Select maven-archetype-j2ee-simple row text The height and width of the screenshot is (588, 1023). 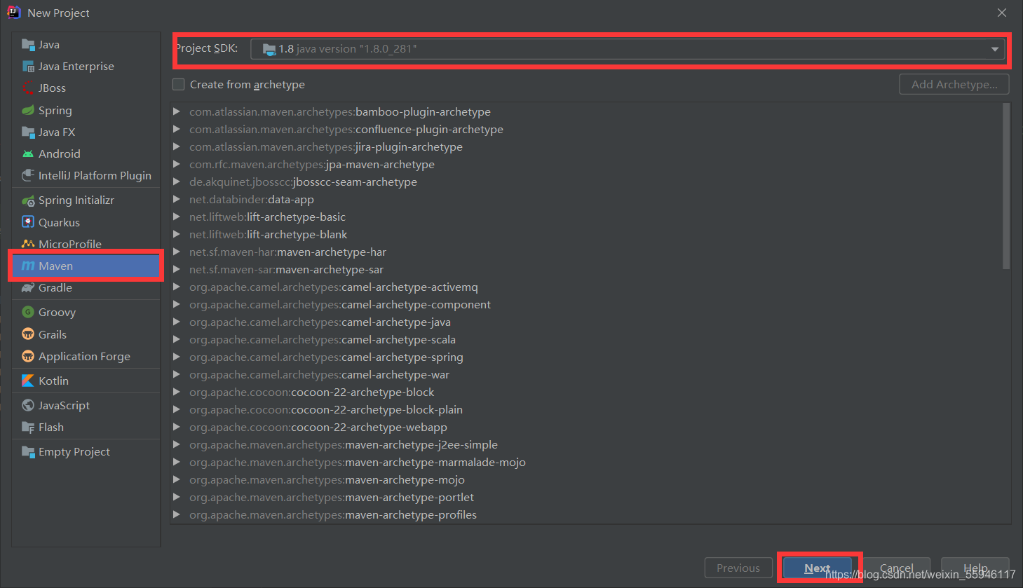click(x=344, y=444)
